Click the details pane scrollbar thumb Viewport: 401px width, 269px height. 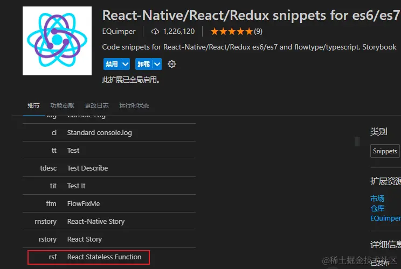tap(357, 141)
